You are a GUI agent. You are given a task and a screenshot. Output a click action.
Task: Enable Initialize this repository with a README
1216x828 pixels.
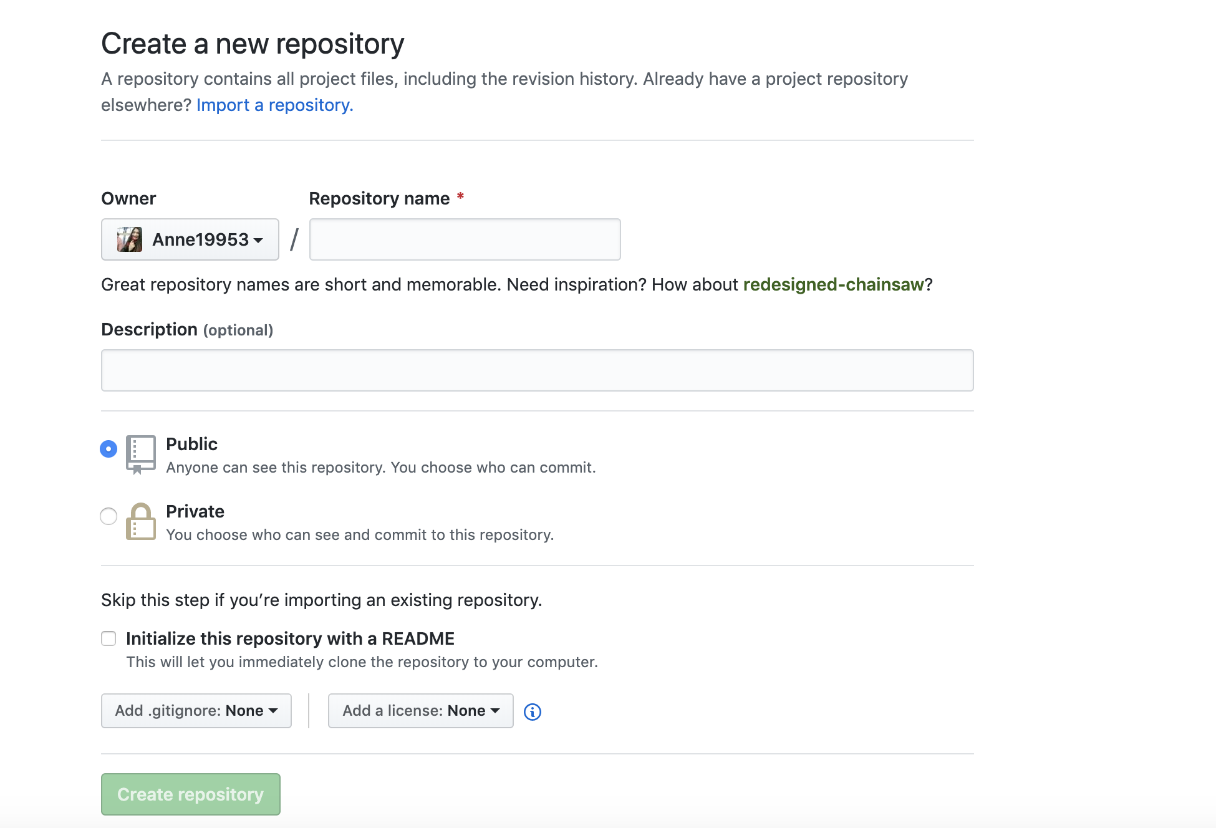point(109,638)
